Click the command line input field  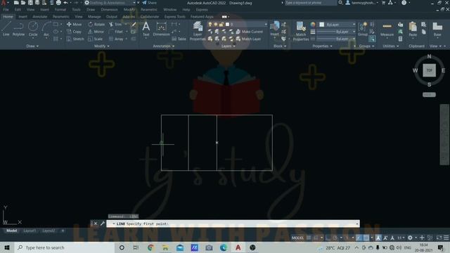pos(233,223)
